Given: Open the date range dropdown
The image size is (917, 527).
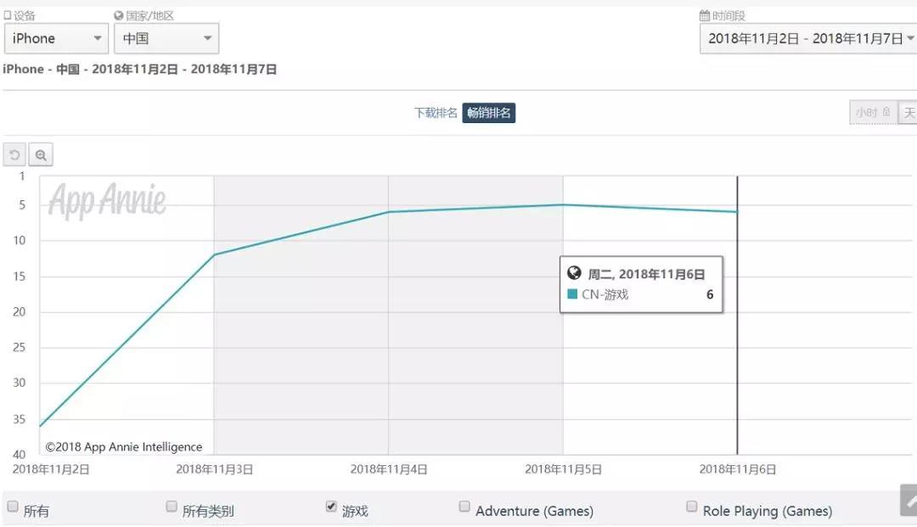Looking at the screenshot, I should [807, 38].
